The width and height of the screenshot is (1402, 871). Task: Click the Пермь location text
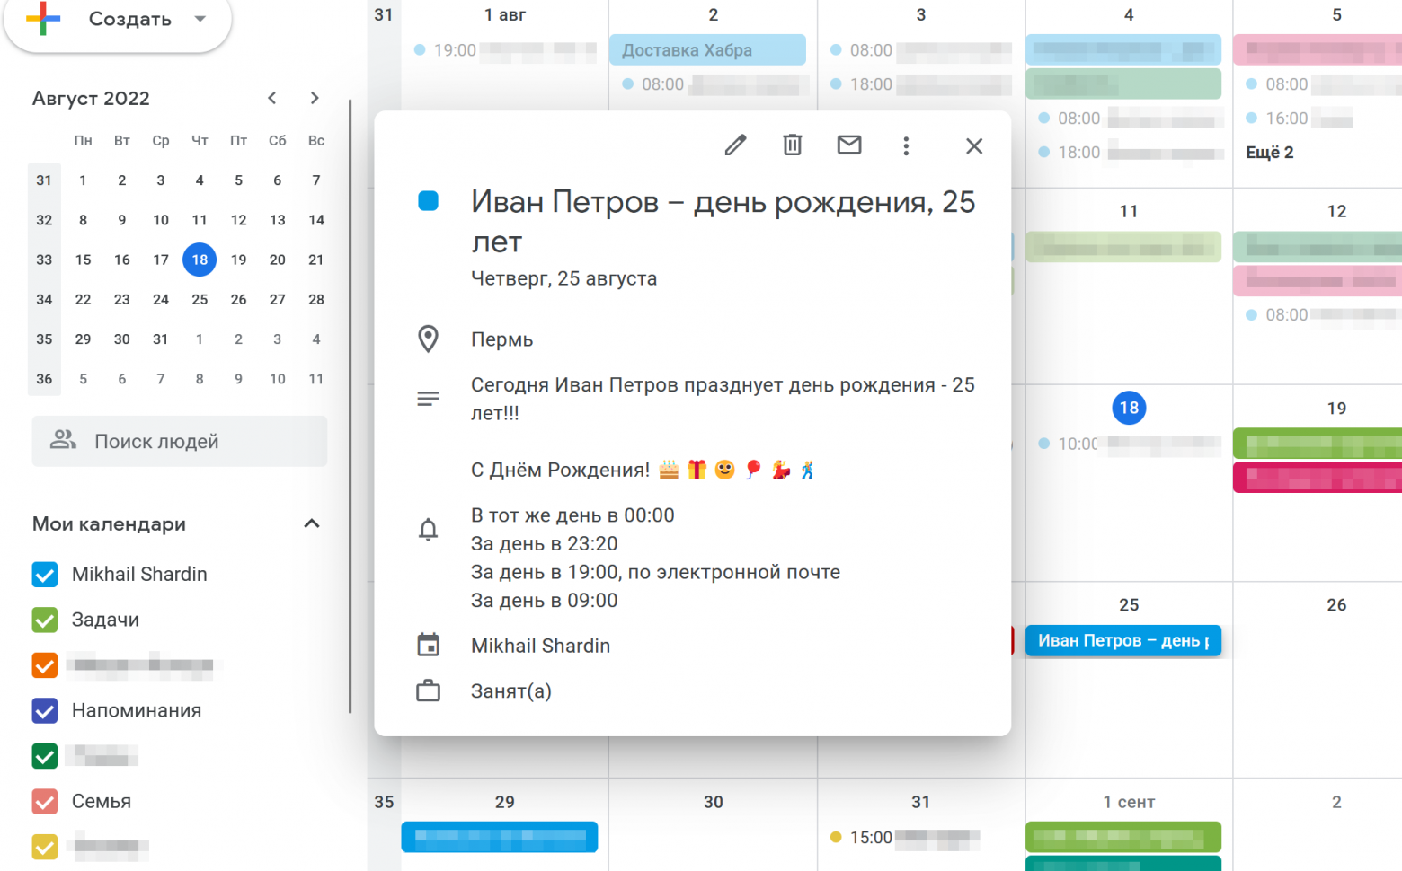tap(502, 339)
